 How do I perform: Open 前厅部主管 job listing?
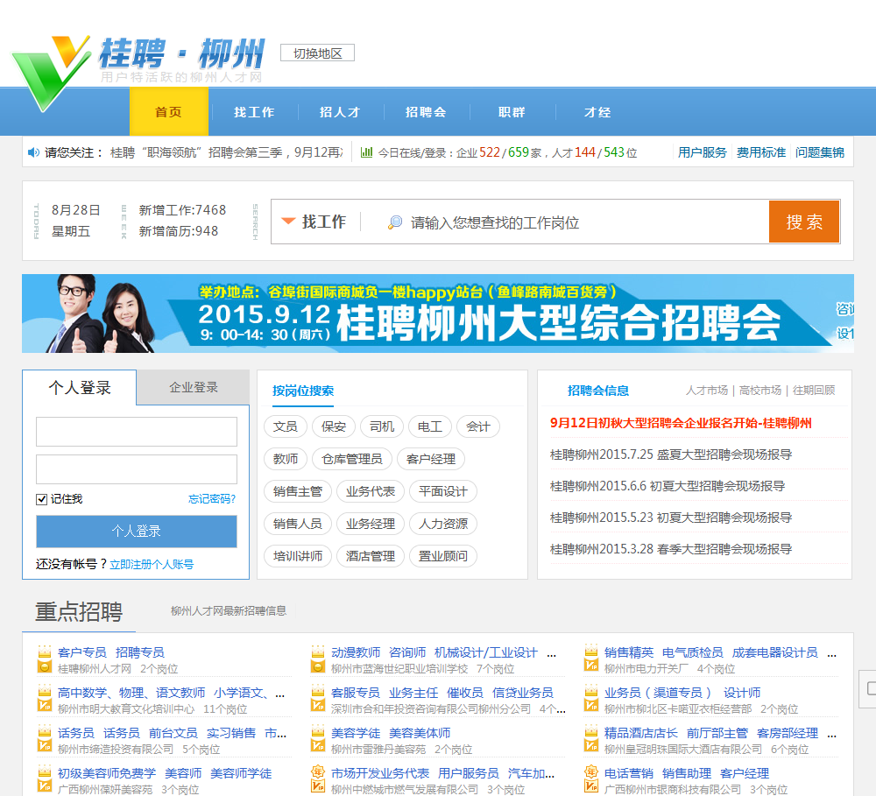pyautogui.click(x=717, y=733)
